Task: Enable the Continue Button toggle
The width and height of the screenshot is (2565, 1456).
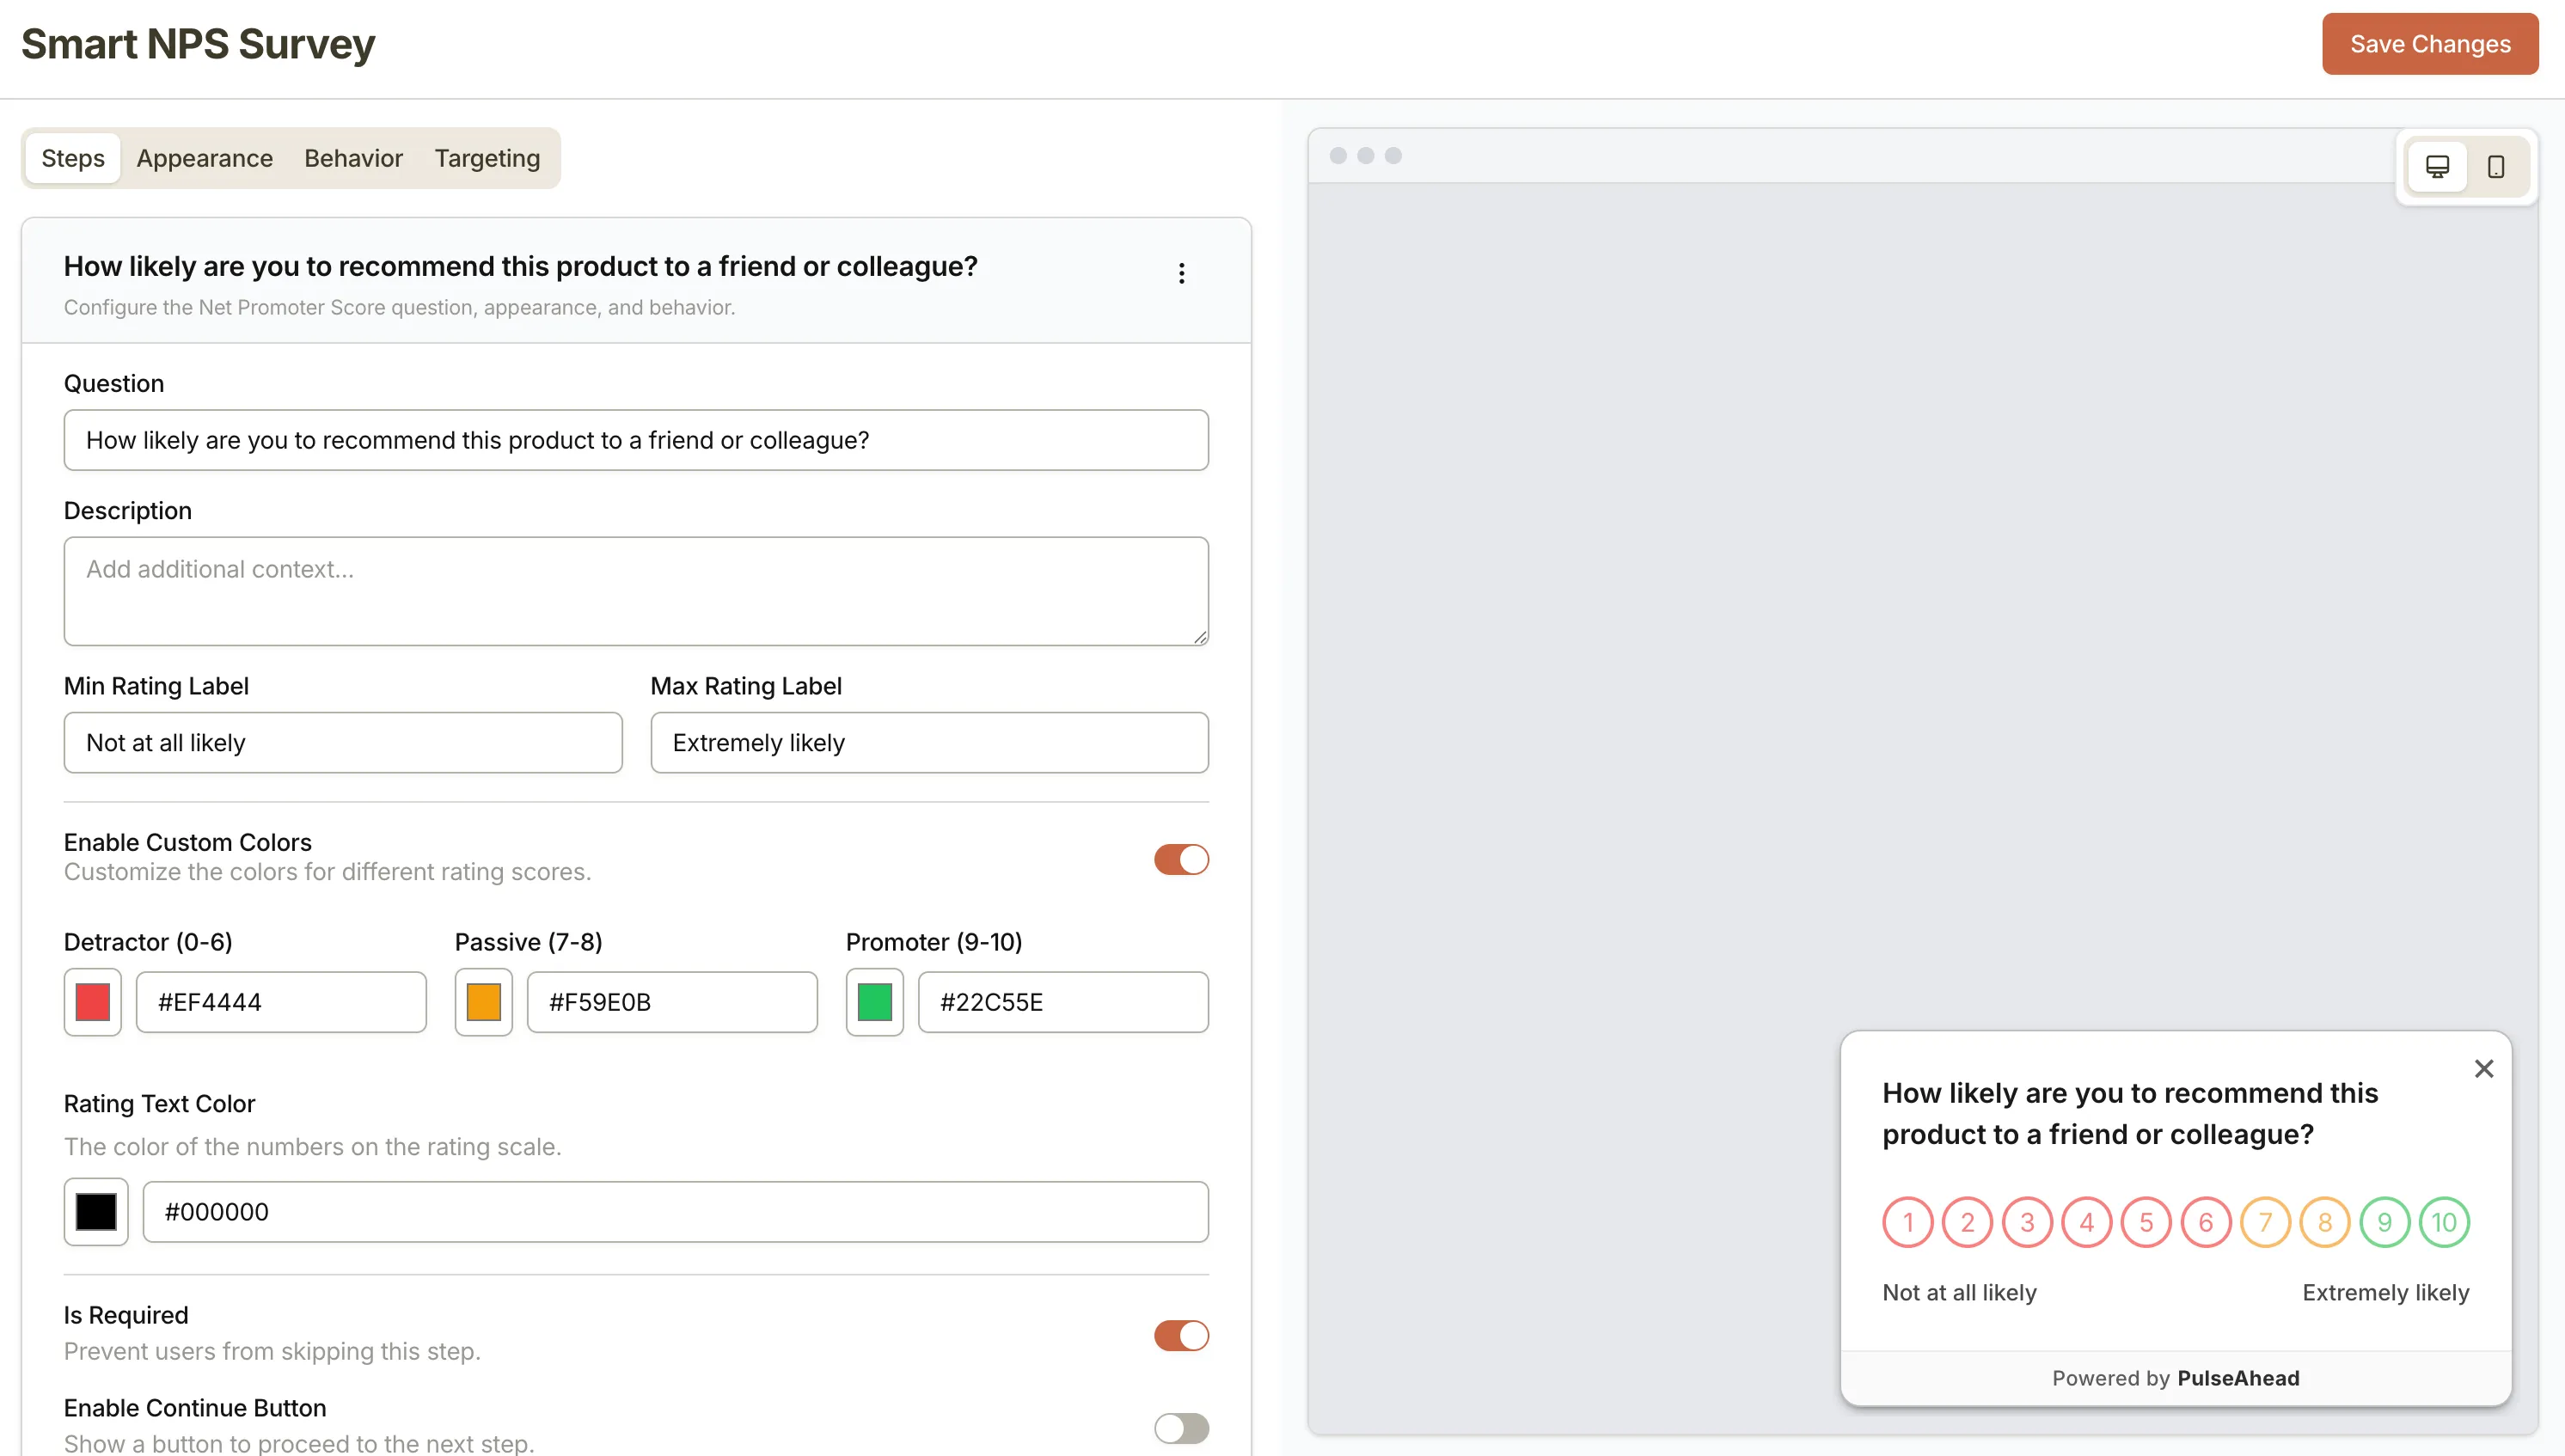Action: (1181, 1428)
